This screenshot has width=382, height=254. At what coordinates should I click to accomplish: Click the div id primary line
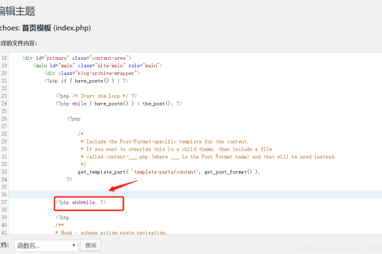66,57
